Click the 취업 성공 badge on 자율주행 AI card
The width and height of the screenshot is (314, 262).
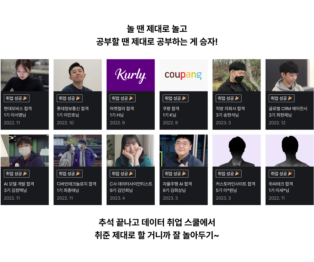[x=176, y=174]
